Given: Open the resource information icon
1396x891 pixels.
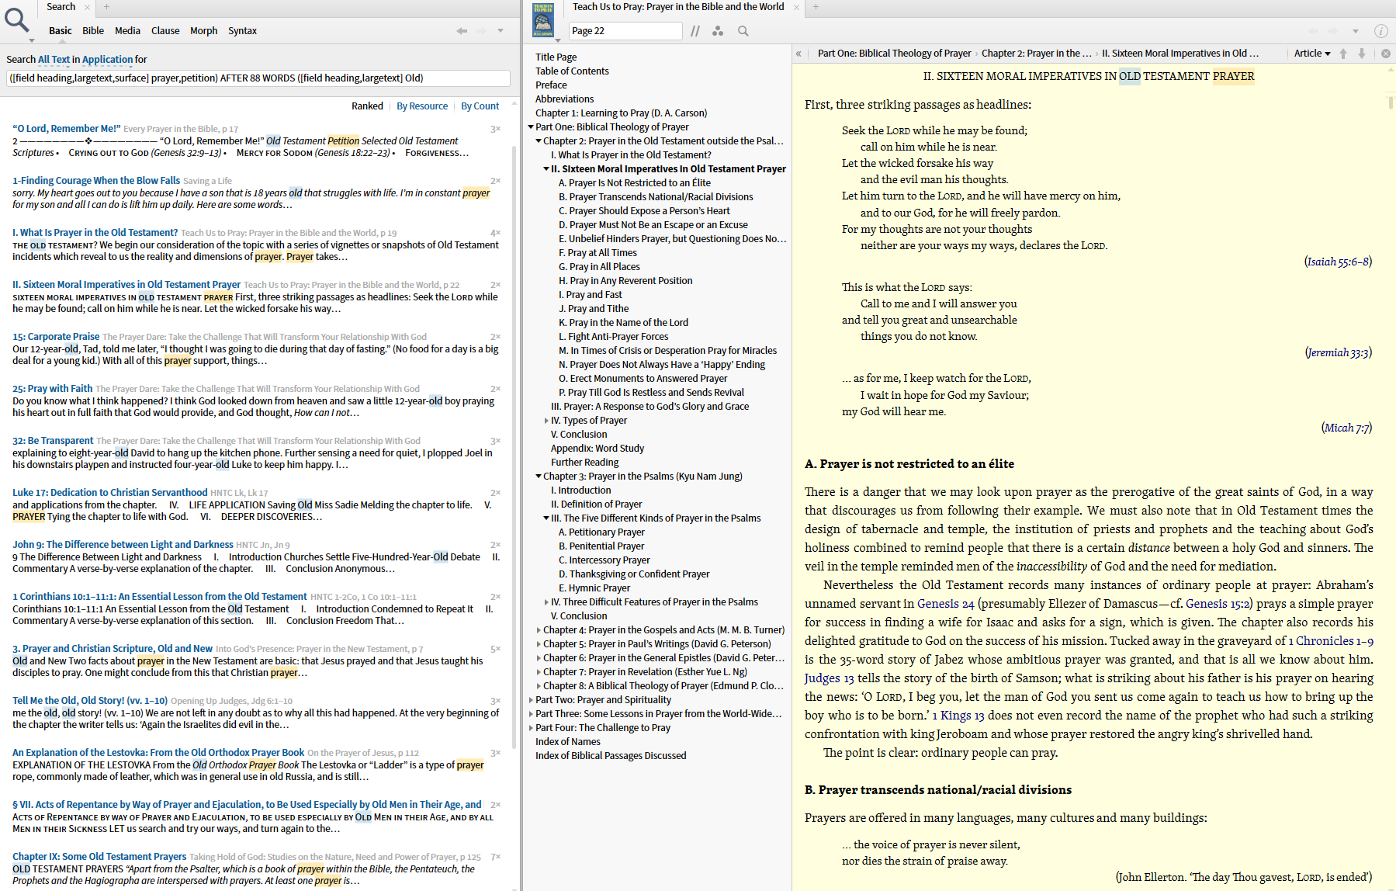Looking at the screenshot, I should [1380, 31].
